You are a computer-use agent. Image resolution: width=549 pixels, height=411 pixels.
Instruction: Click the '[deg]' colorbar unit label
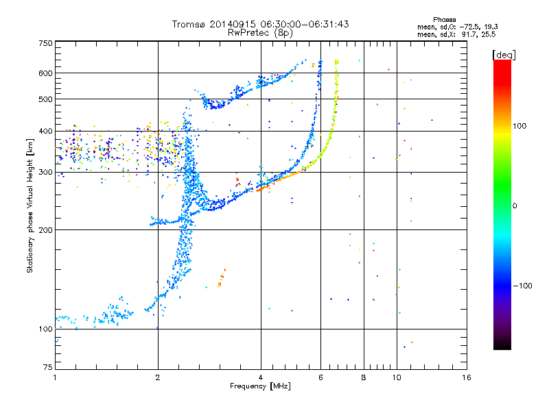click(504, 55)
